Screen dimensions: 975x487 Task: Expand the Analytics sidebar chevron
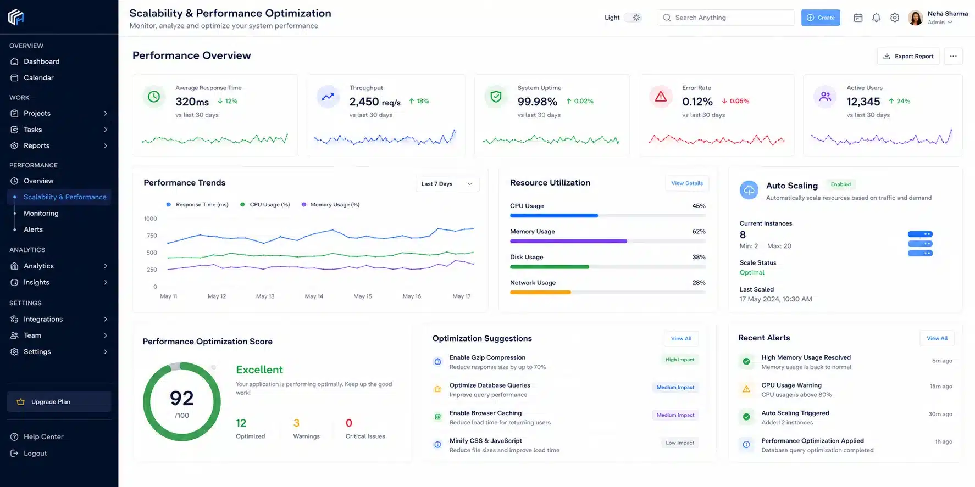pyautogui.click(x=106, y=266)
